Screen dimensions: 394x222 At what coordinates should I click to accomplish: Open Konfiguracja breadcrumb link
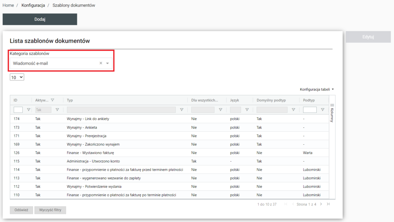(x=33, y=5)
